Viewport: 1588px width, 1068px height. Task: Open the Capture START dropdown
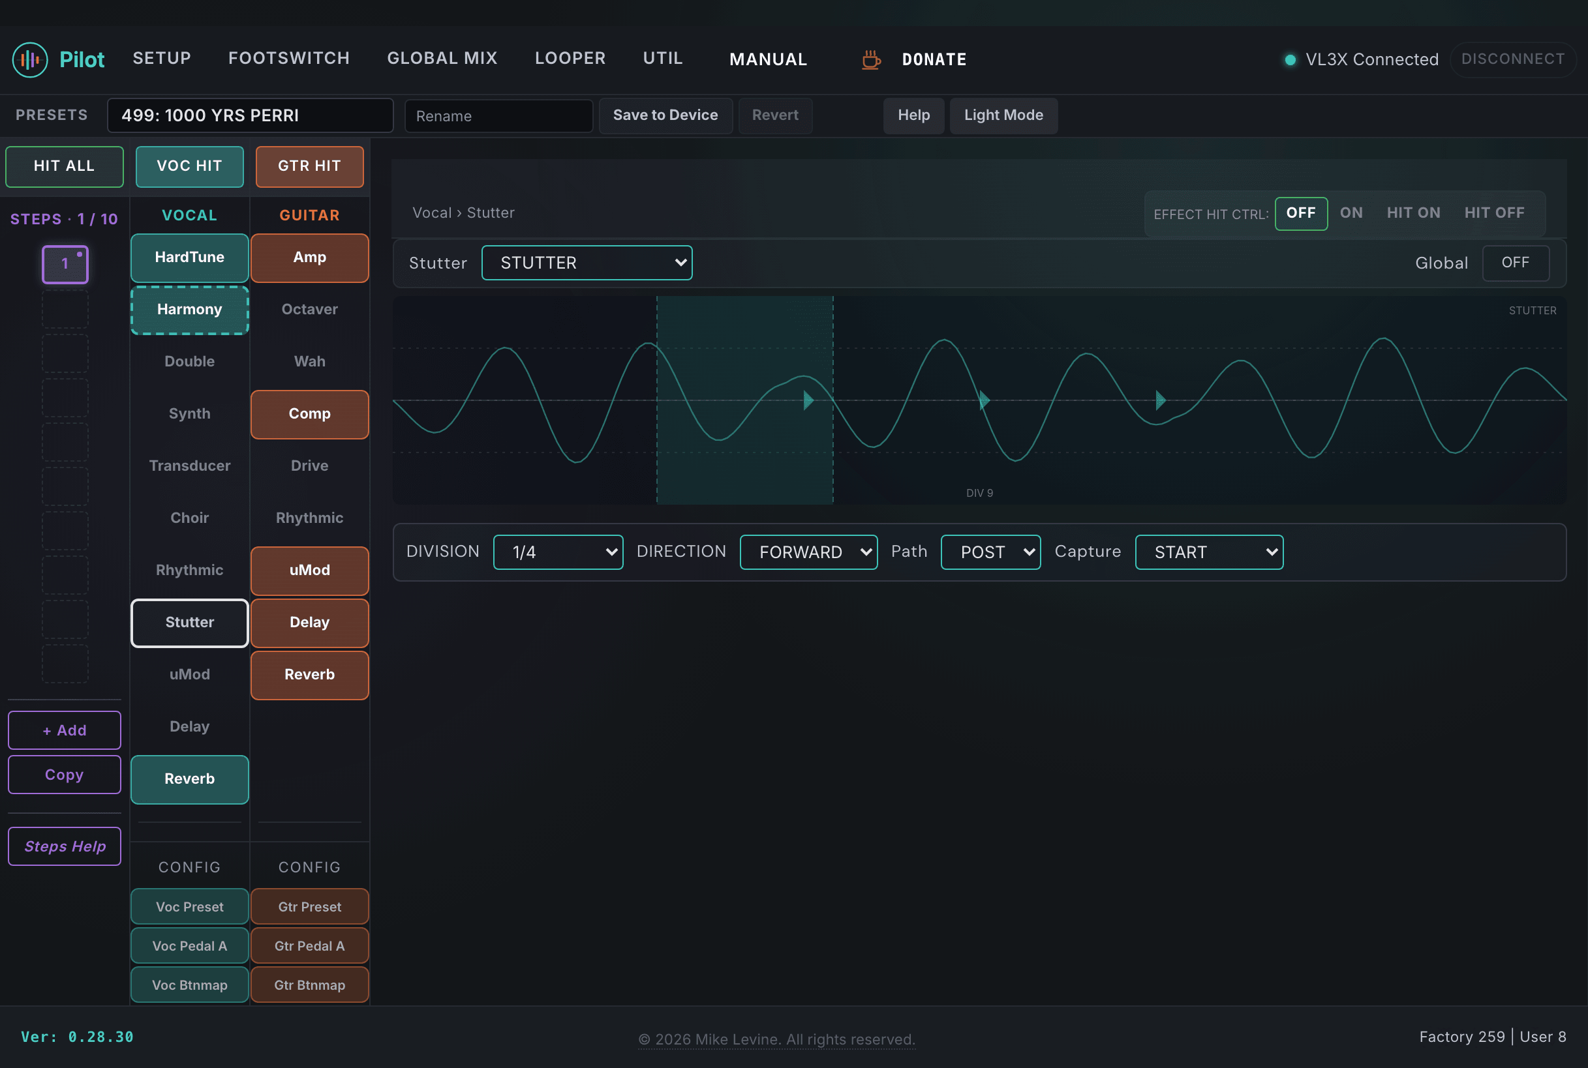1209,552
